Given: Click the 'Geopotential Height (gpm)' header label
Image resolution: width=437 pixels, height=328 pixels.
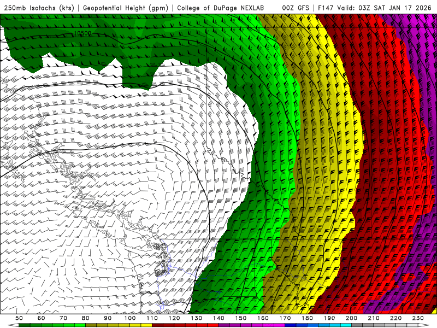Looking at the screenshot, I should click(126, 8).
